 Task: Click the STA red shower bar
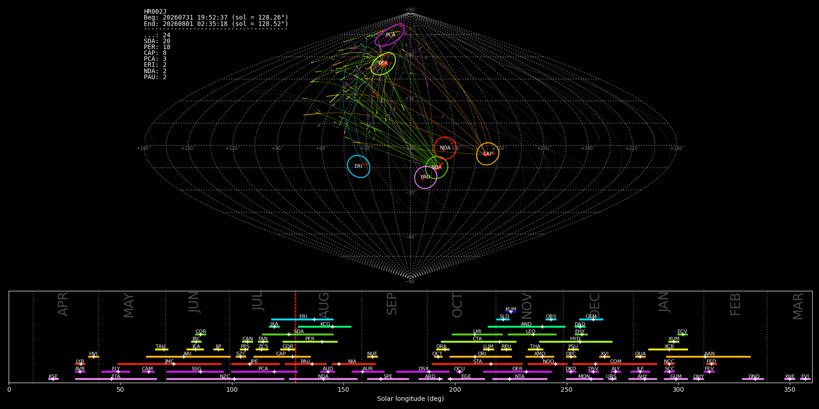[477, 364]
